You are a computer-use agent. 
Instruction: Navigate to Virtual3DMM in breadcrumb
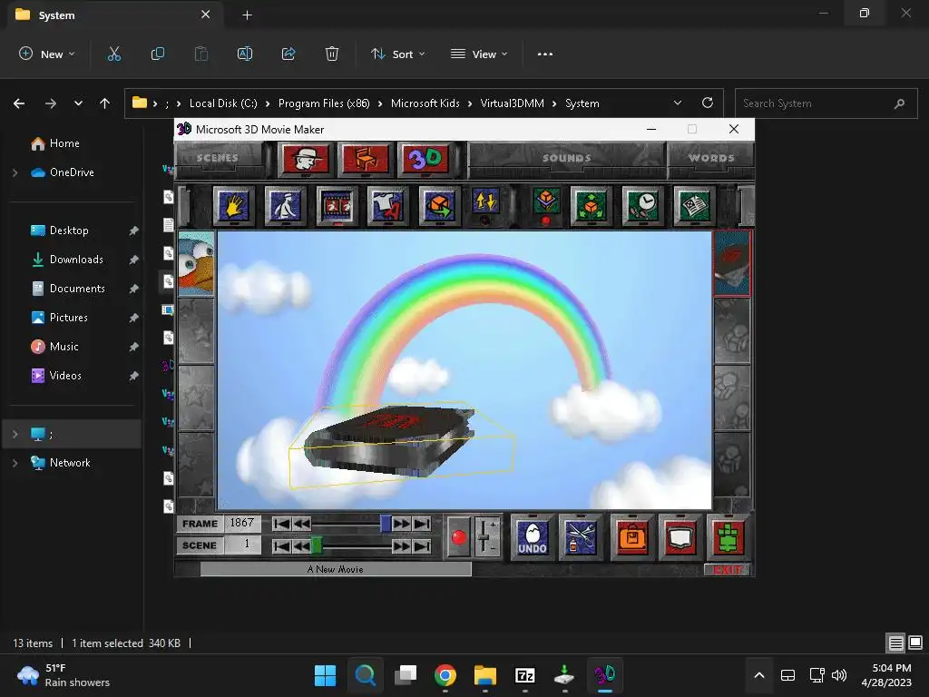(x=512, y=103)
